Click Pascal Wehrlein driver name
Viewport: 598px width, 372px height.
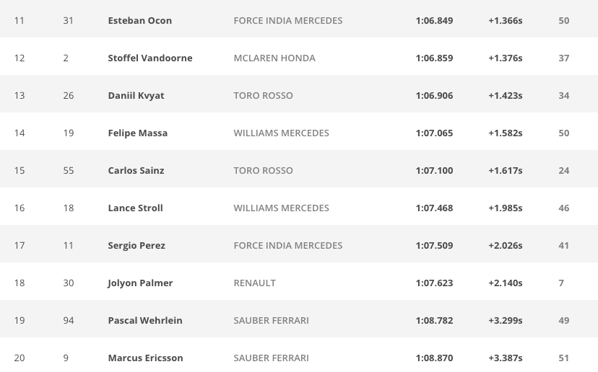(145, 320)
